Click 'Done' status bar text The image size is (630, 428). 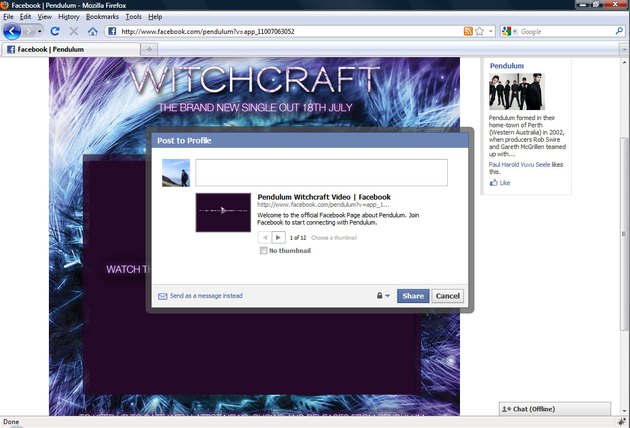coord(11,421)
